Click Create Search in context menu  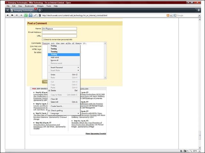pos(64,106)
